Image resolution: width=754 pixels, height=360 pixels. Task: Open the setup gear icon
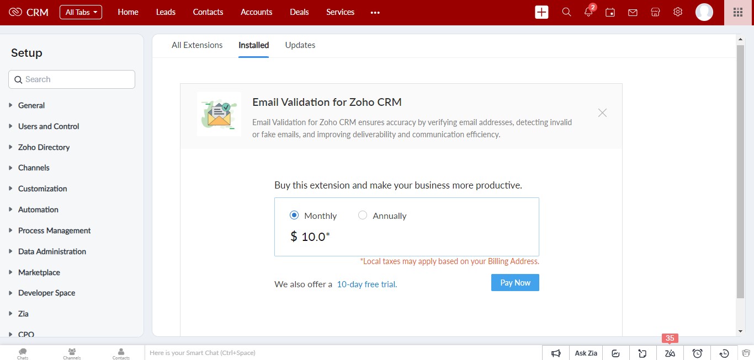point(678,12)
